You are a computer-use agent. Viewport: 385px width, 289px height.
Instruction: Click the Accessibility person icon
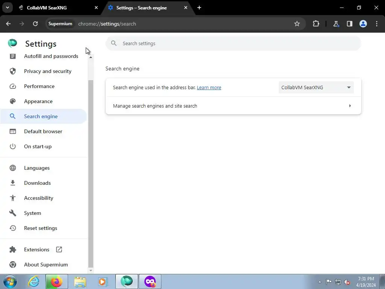tap(13, 198)
